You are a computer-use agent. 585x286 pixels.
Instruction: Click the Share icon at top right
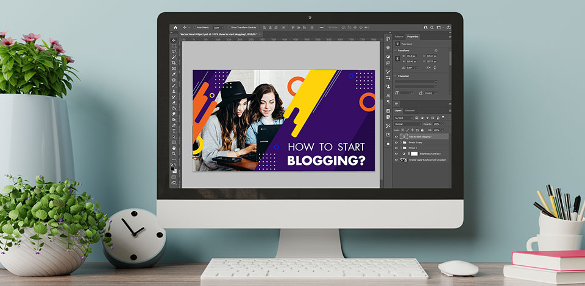(x=448, y=27)
